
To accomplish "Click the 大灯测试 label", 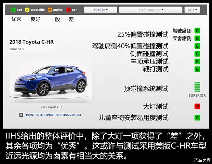I will [x=156, y=107].
